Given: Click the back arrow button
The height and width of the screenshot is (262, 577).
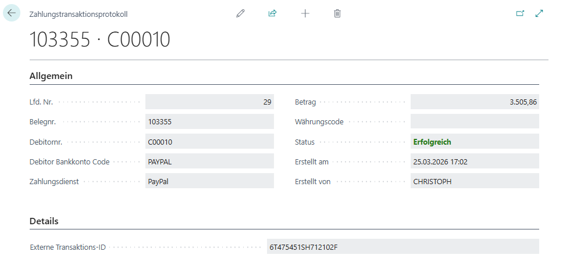Looking at the screenshot, I should (x=12, y=13).
